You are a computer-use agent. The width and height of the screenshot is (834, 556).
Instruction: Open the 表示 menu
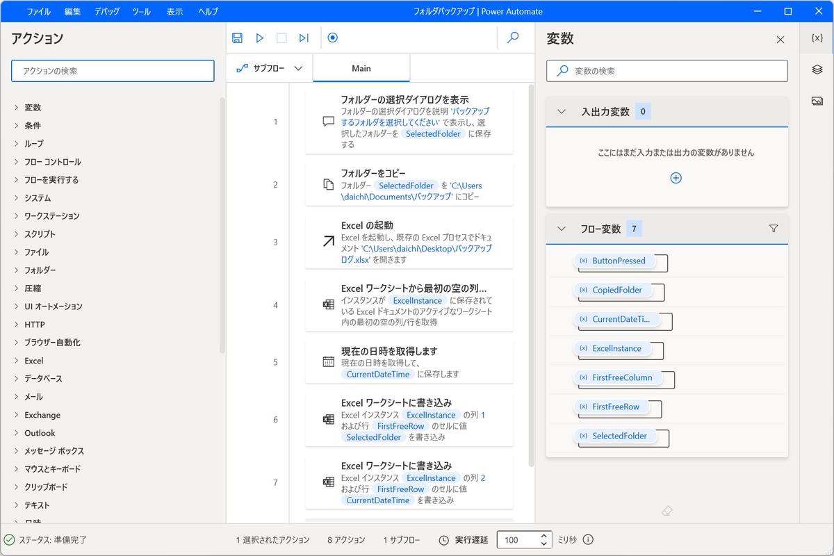[174, 12]
